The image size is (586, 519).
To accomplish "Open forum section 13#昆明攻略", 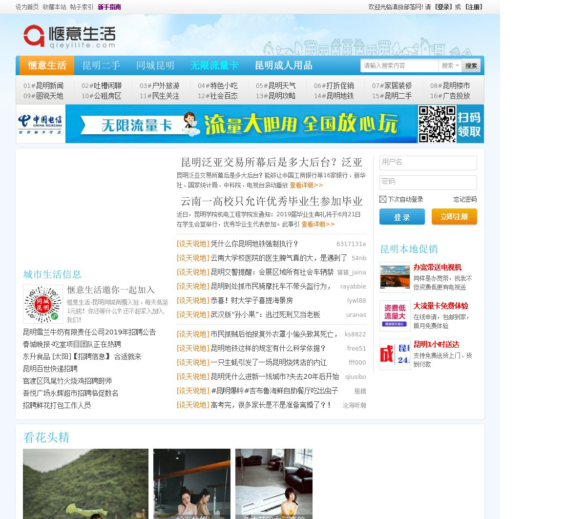I will 276,96.
